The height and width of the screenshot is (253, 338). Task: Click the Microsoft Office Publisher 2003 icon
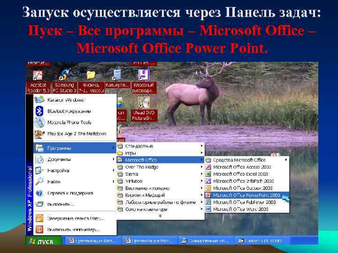pos(208,202)
